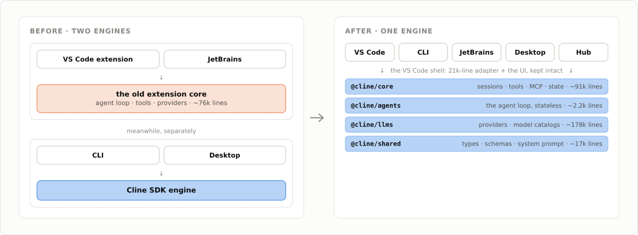638x235 pixels.
Task: Select CLI box in the After One Engine panel
Action: pos(423,52)
